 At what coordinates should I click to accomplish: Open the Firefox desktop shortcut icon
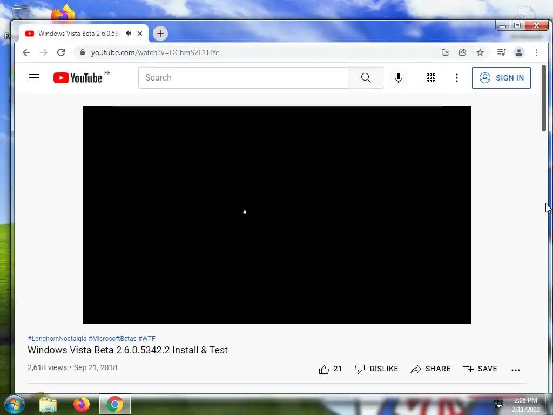pyautogui.click(x=64, y=14)
